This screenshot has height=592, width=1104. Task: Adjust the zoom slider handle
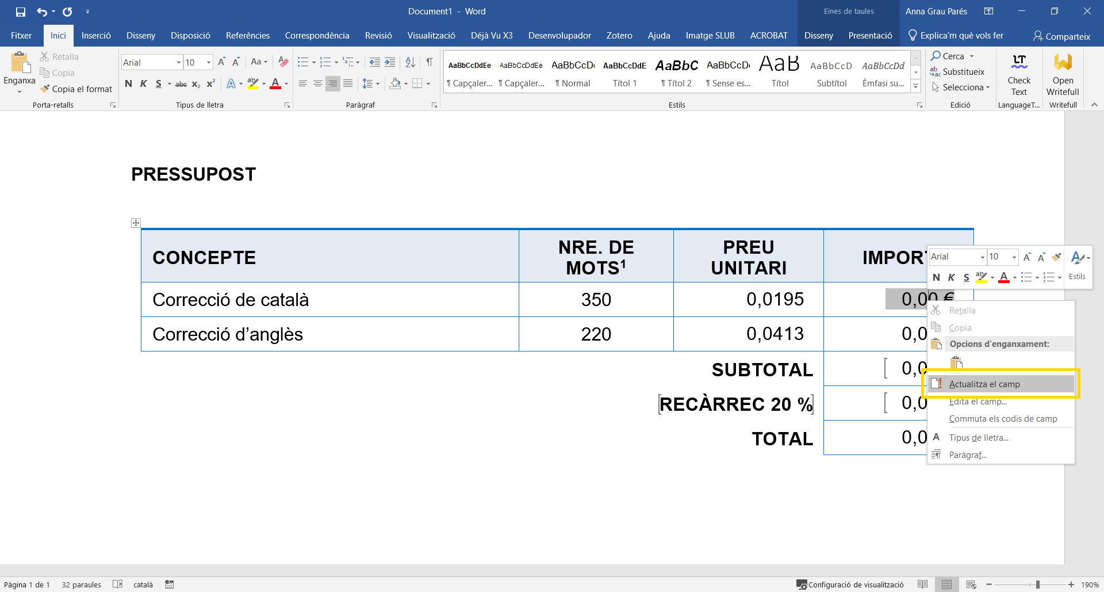1037,585
